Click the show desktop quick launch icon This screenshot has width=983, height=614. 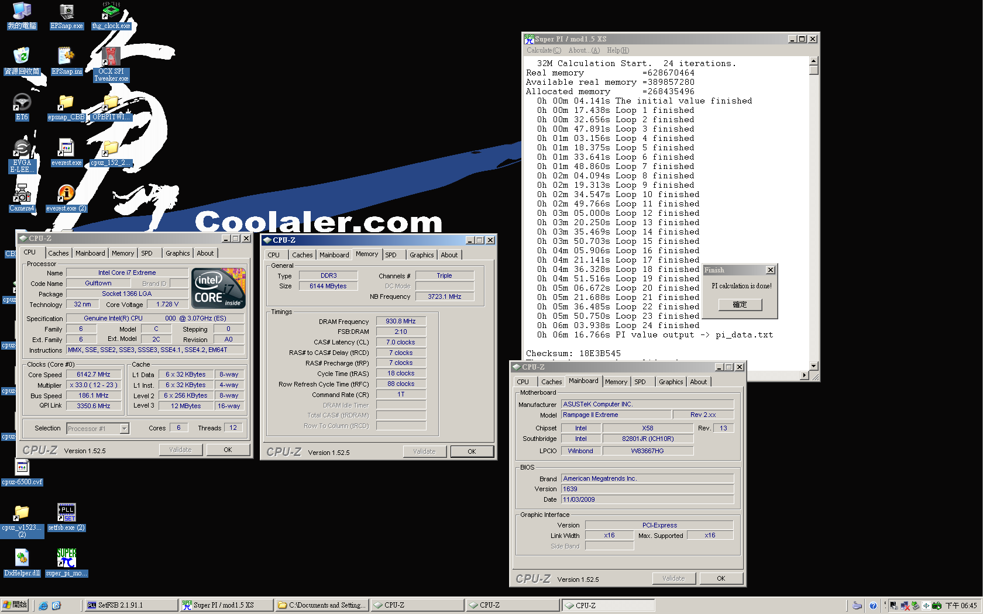[x=56, y=606]
